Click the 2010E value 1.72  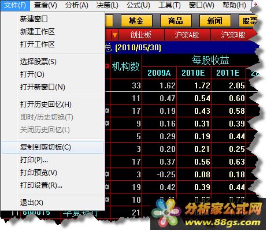[202, 85]
